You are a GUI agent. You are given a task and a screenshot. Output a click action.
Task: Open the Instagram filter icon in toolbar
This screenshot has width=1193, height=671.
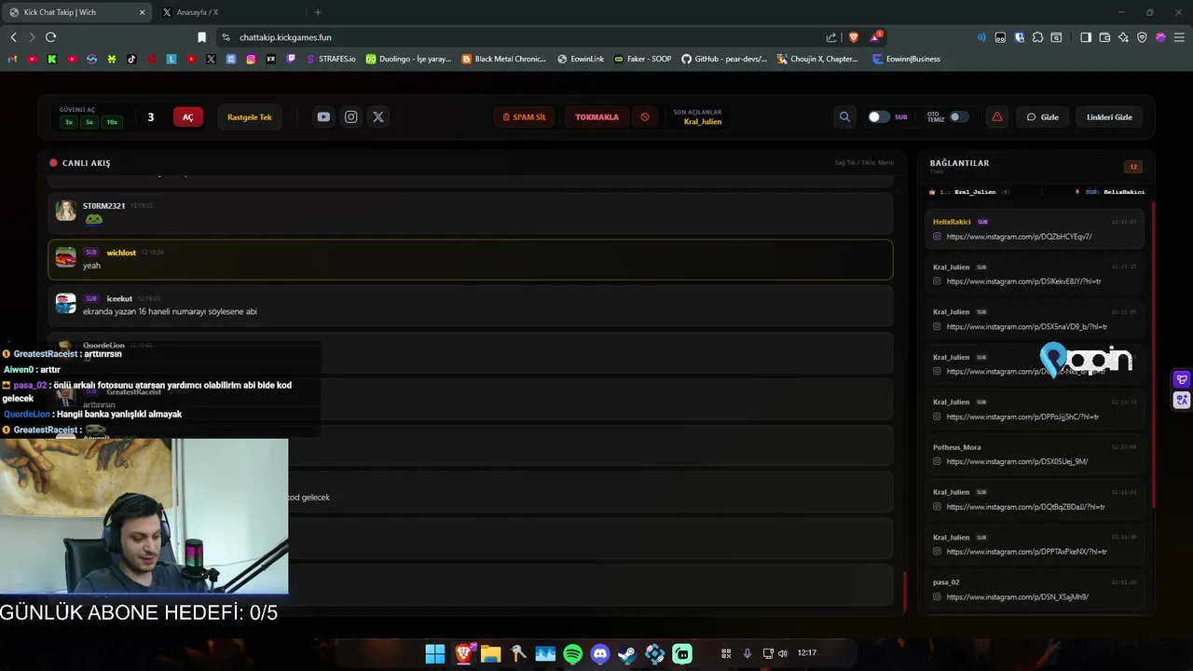(350, 116)
